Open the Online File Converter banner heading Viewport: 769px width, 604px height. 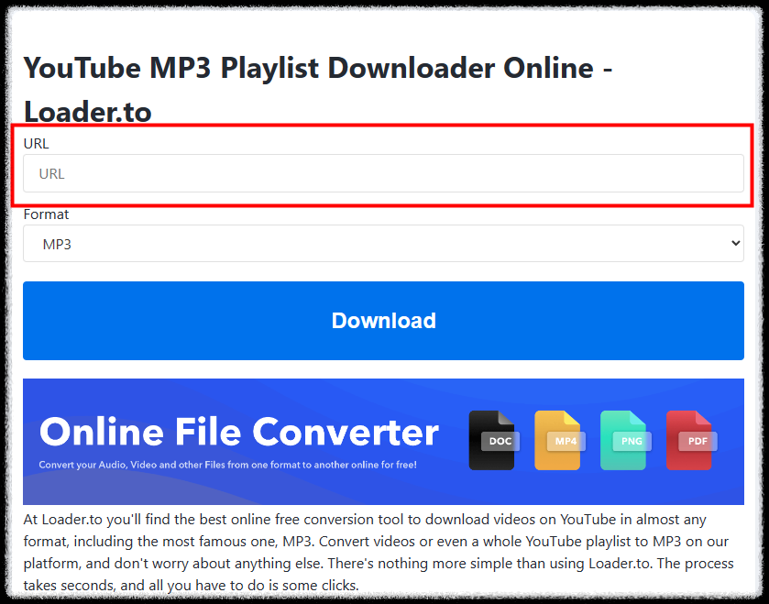(x=239, y=432)
